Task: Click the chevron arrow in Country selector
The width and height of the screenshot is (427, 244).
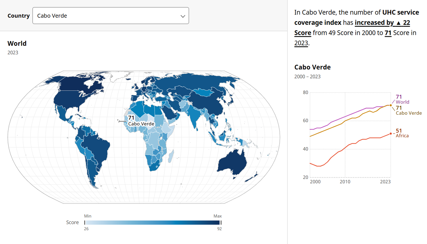Action: [183, 16]
